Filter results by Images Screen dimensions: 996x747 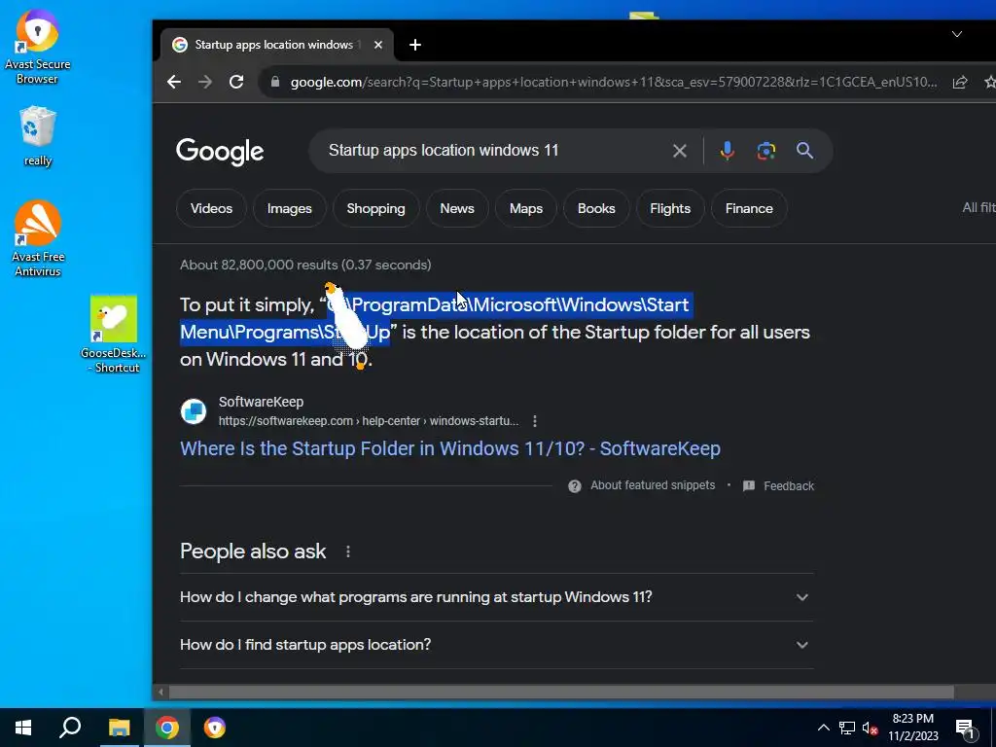pos(290,208)
